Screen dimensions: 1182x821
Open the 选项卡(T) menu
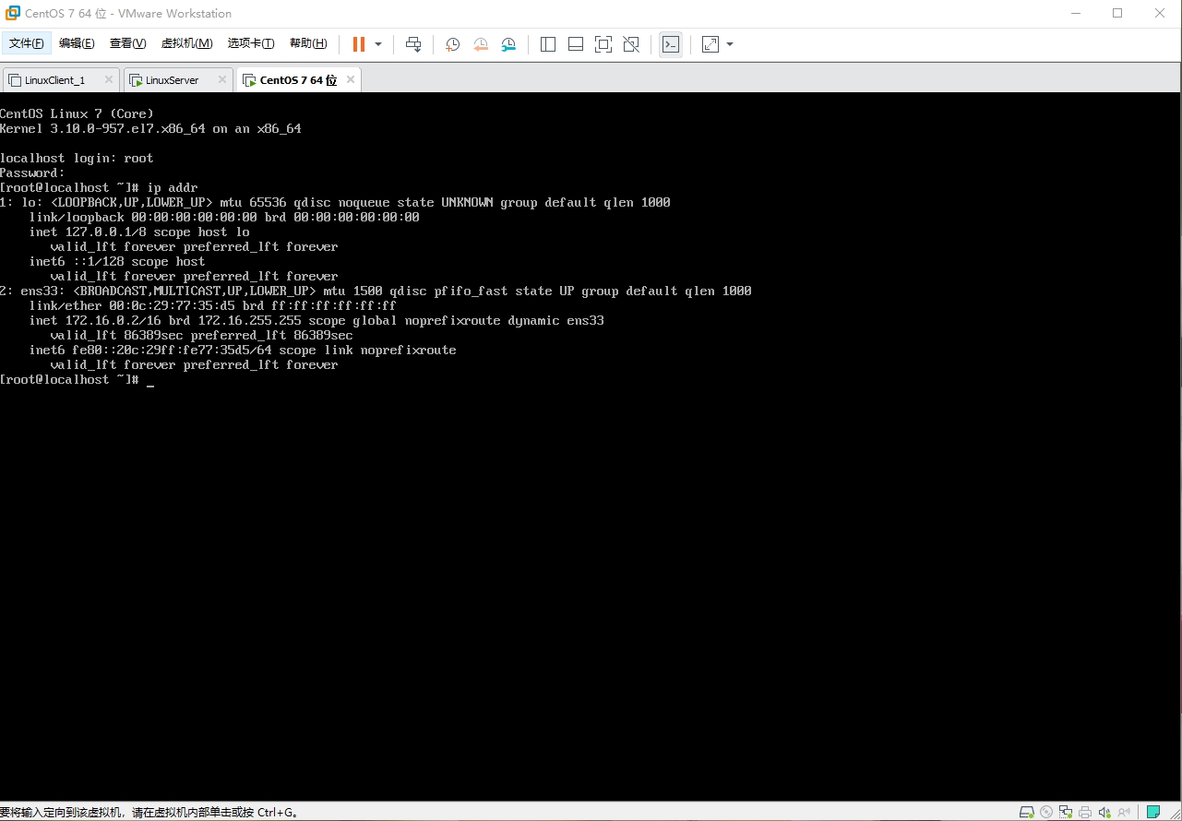251,43
